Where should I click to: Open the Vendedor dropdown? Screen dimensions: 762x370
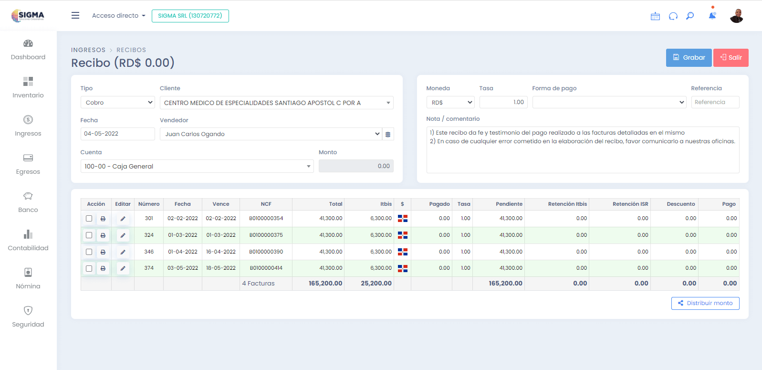271,134
